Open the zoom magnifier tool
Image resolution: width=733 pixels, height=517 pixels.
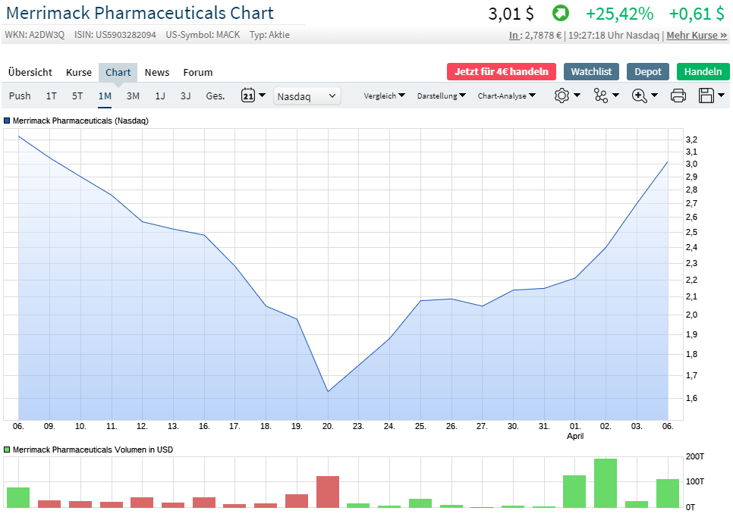(x=644, y=96)
